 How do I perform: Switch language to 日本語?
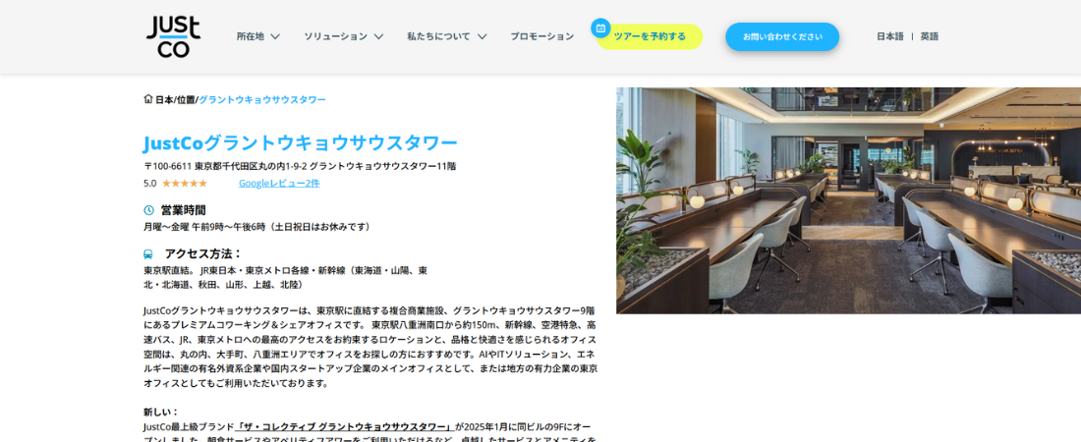(x=890, y=36)
